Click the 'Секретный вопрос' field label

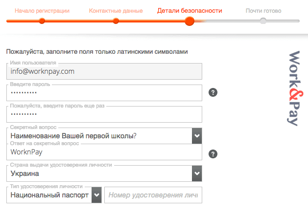tap(33, 127)
